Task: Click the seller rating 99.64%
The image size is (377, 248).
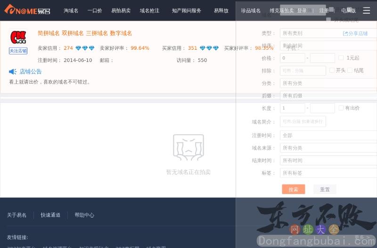Action: click(140, 48)
